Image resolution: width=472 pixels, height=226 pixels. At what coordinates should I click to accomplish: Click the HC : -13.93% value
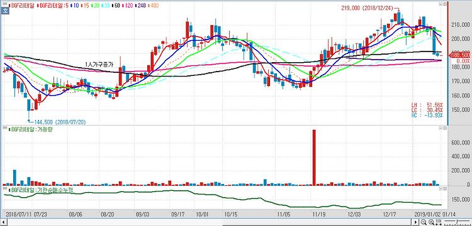[x=427, y=116]
